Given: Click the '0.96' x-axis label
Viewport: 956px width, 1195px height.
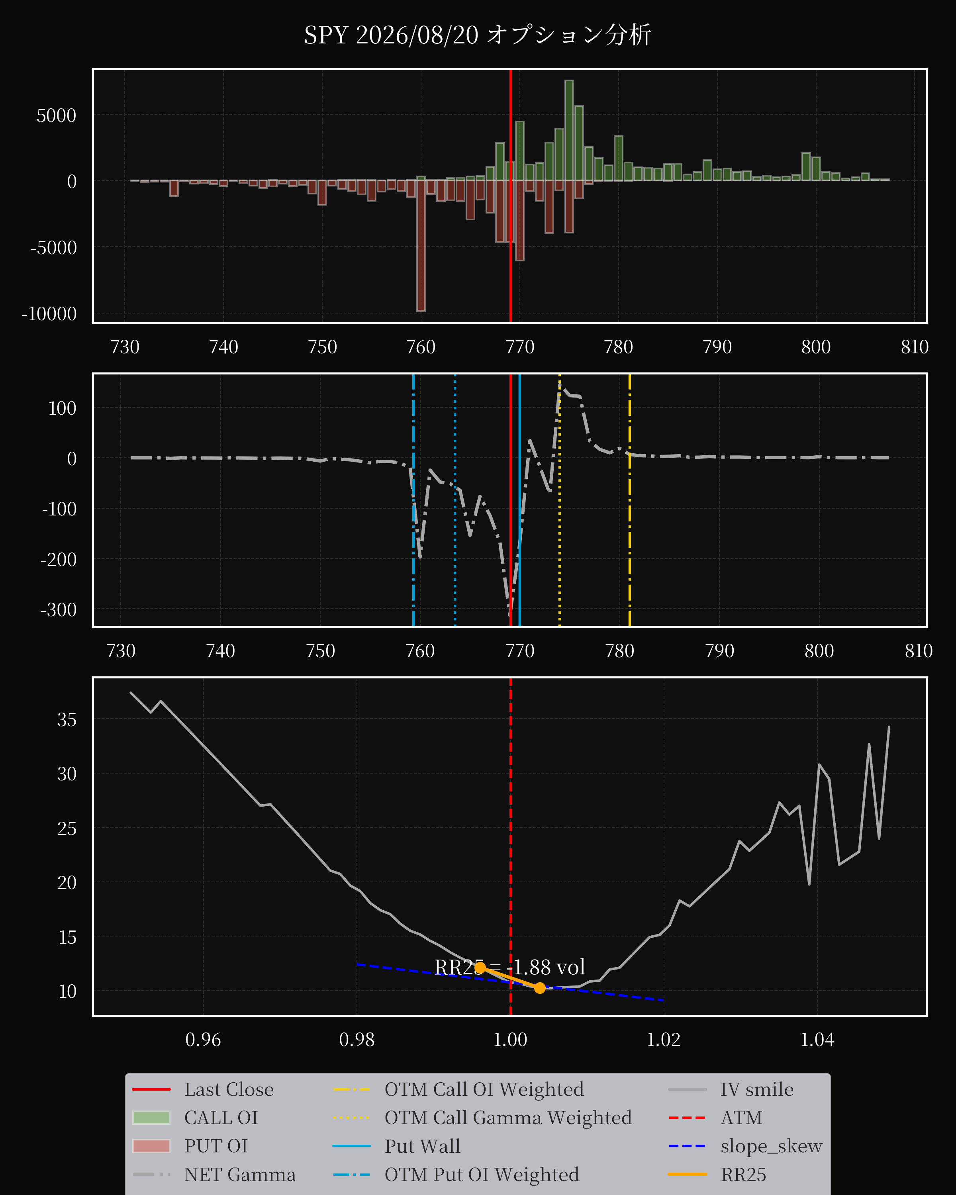Looking at the screenshot, I should click(203, 1039).
